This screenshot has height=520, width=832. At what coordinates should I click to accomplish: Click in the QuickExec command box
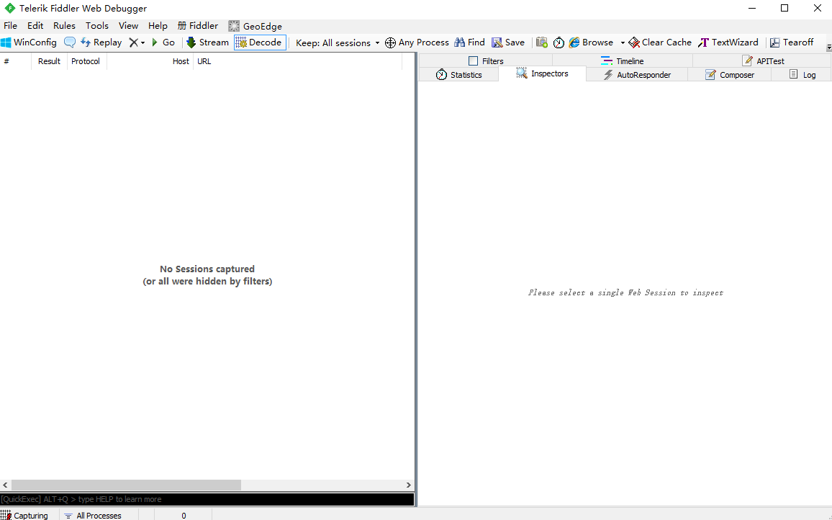[x=207, y=499]
